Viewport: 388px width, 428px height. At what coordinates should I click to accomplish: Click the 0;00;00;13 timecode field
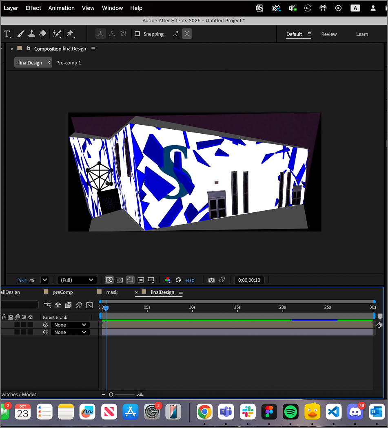(249, 280)
